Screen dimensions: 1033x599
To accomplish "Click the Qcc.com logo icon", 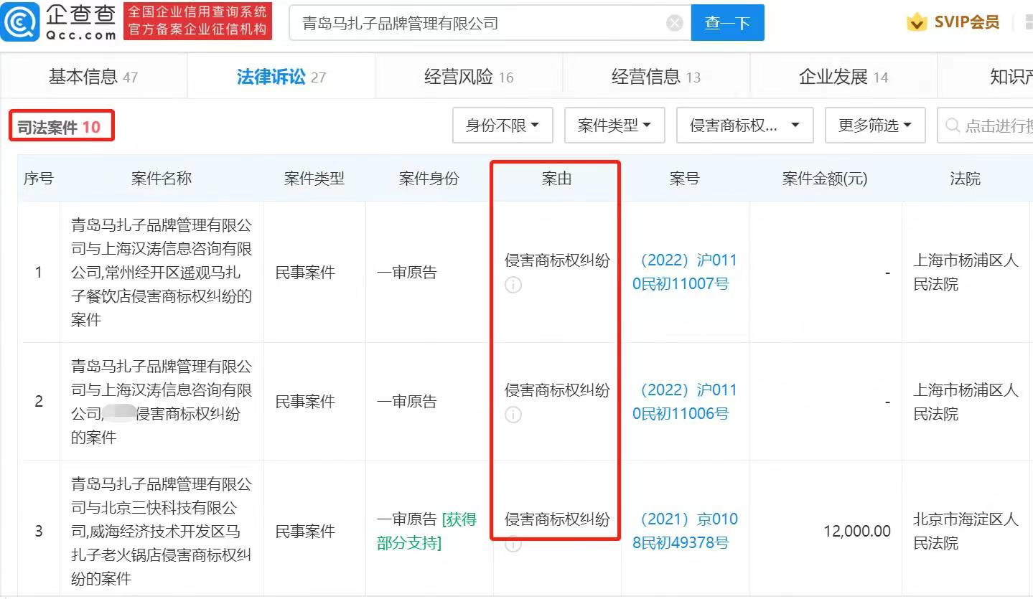I will pyautogui.click(x=20, y=22).
